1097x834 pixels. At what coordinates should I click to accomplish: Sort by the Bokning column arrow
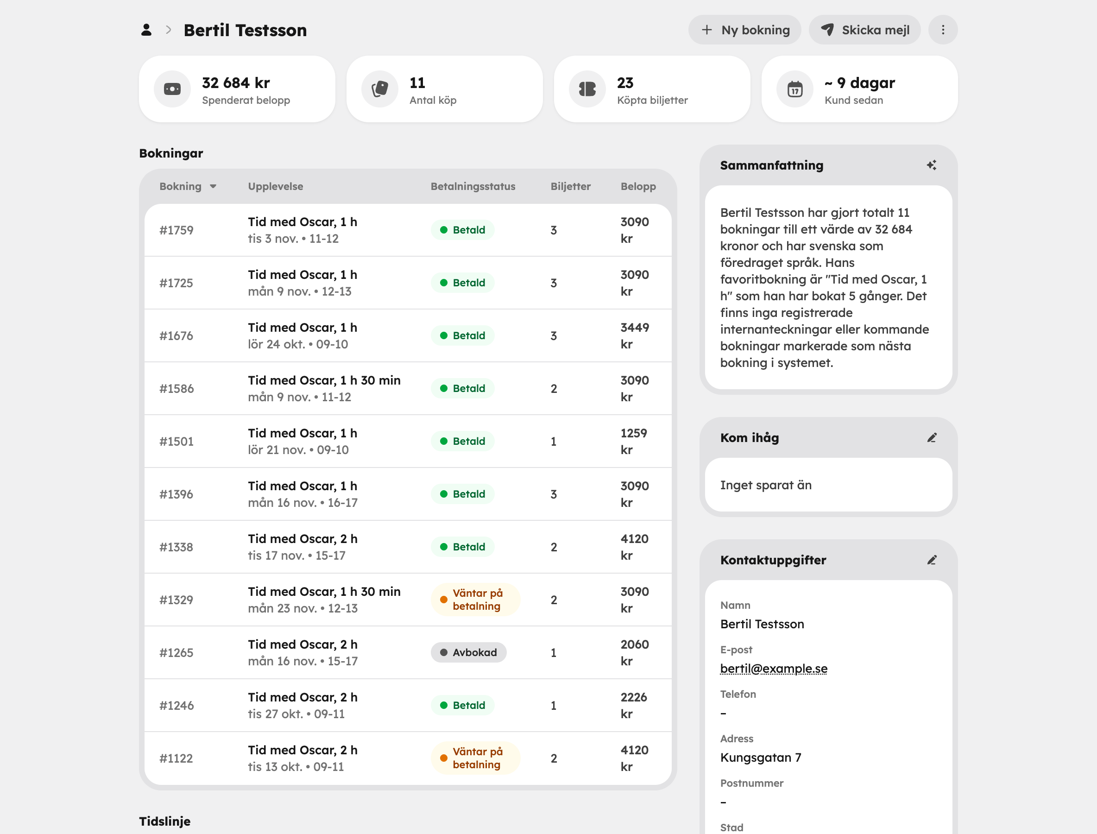click(213, 187)
